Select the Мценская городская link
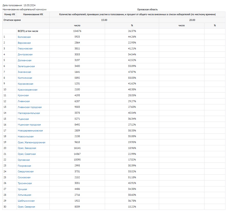 coord(29,125)
